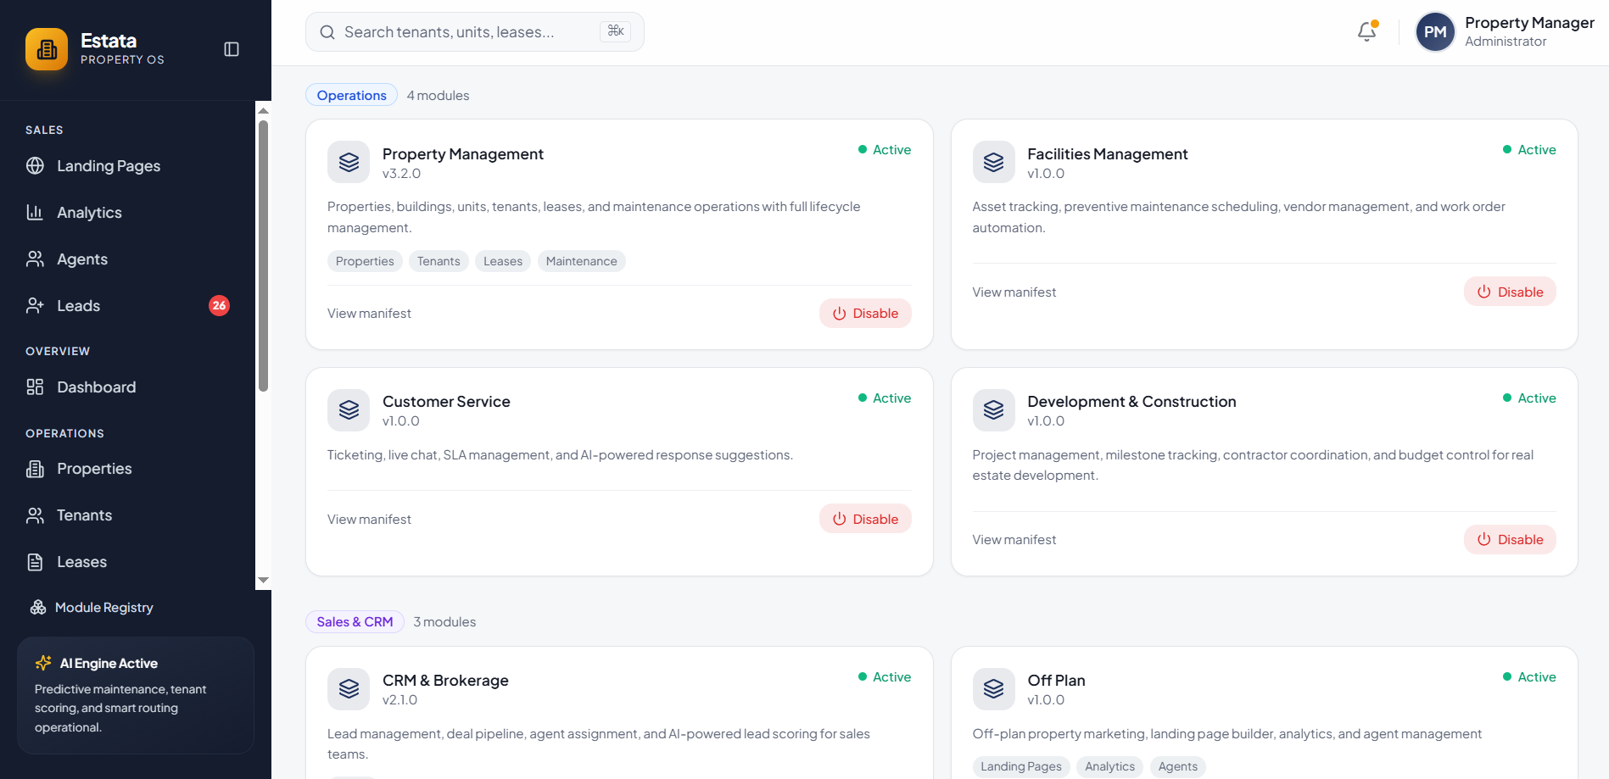Go to Analytics in the sidebar
This screenshot has height=779, width=1609.
point(127,213)
